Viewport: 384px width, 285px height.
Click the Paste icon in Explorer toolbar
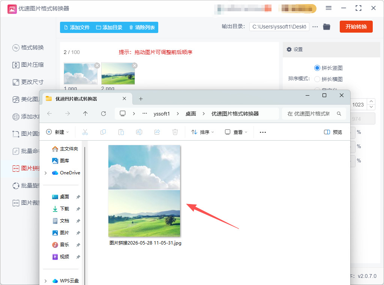tap(121, 132)
